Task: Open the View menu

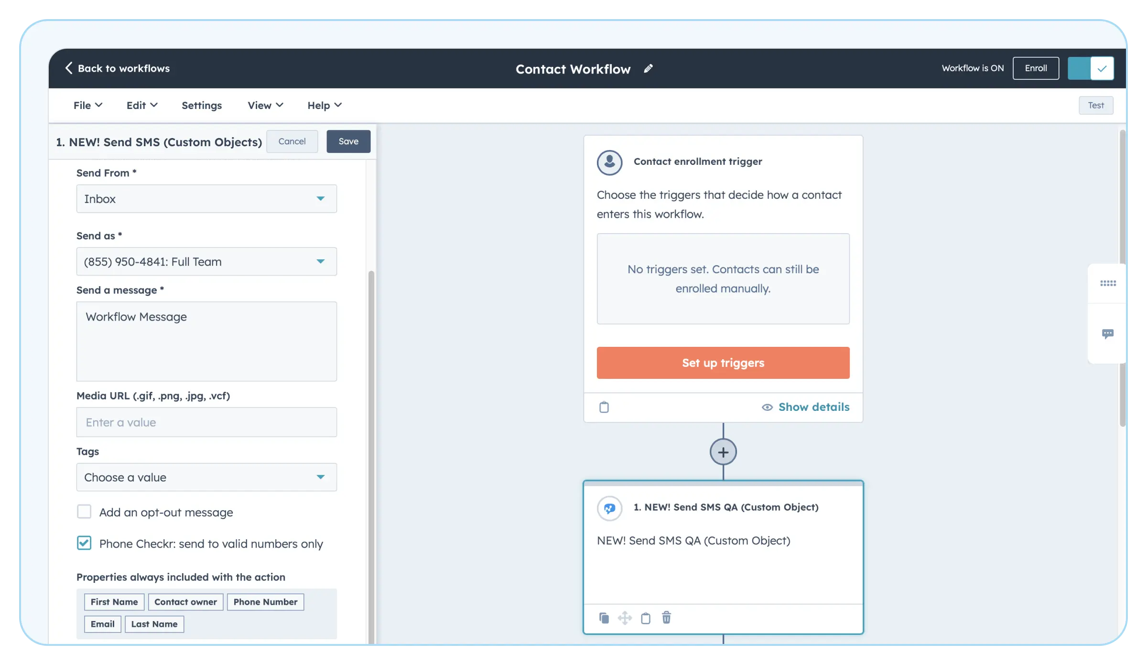Action: 265,105
